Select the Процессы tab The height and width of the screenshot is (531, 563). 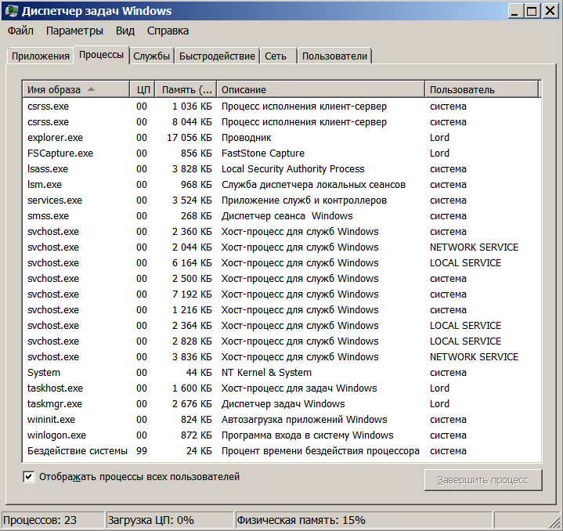(x=101, y=55)
